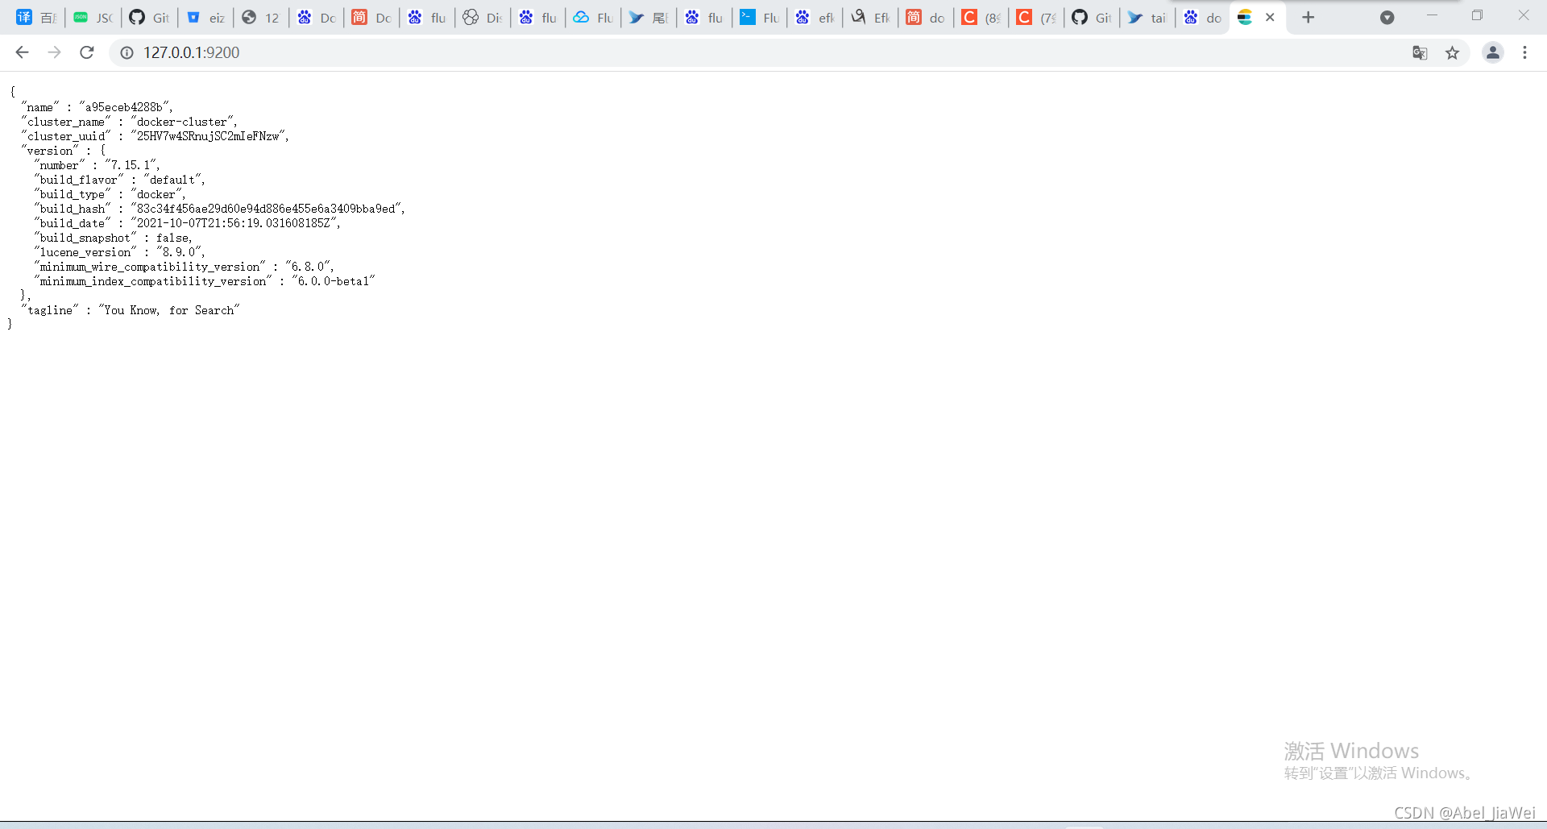1547x829 pixels.
Task: Close the active Elasticsearch tab
Action: [1270, 17]
